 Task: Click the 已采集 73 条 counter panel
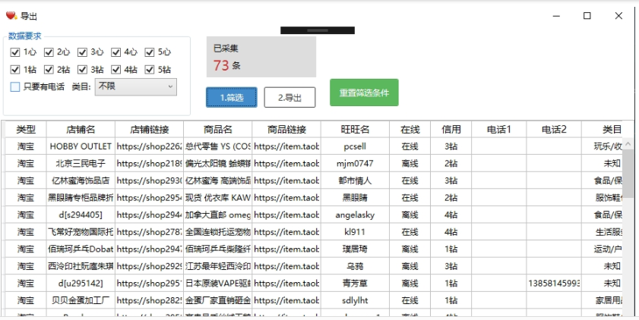[x=261, y=57]
